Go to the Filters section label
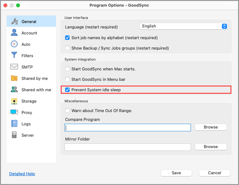239x185 pixels. [27, 56]
